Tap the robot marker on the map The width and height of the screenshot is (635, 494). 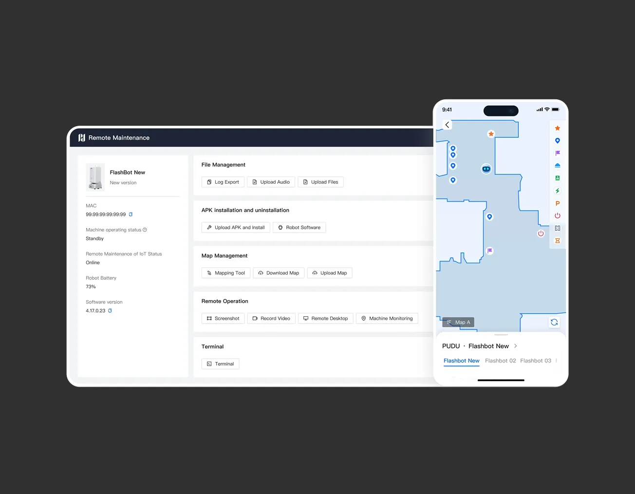[486, 169]
